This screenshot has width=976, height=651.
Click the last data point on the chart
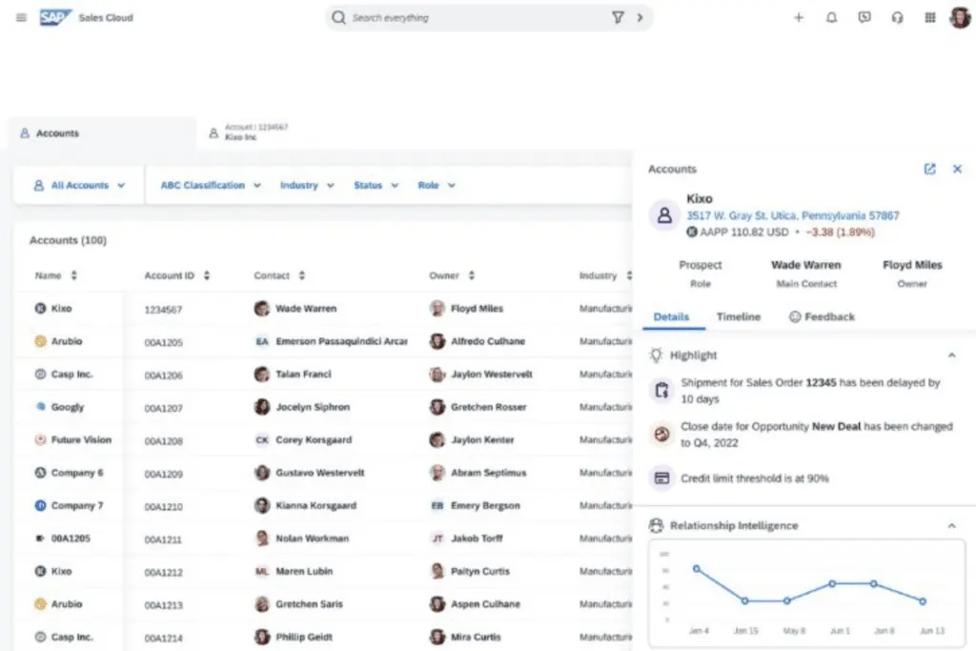coord(923,601)
